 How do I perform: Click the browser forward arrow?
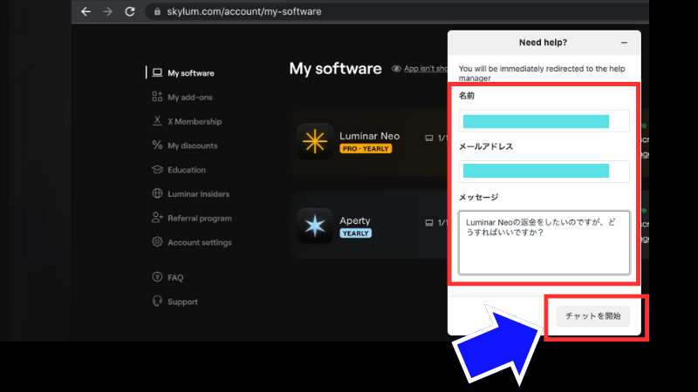[107, 11]
